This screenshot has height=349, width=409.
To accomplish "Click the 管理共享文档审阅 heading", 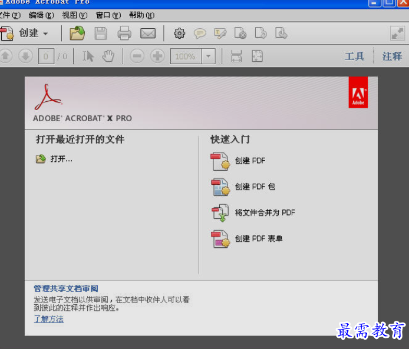I will (66, 288).
